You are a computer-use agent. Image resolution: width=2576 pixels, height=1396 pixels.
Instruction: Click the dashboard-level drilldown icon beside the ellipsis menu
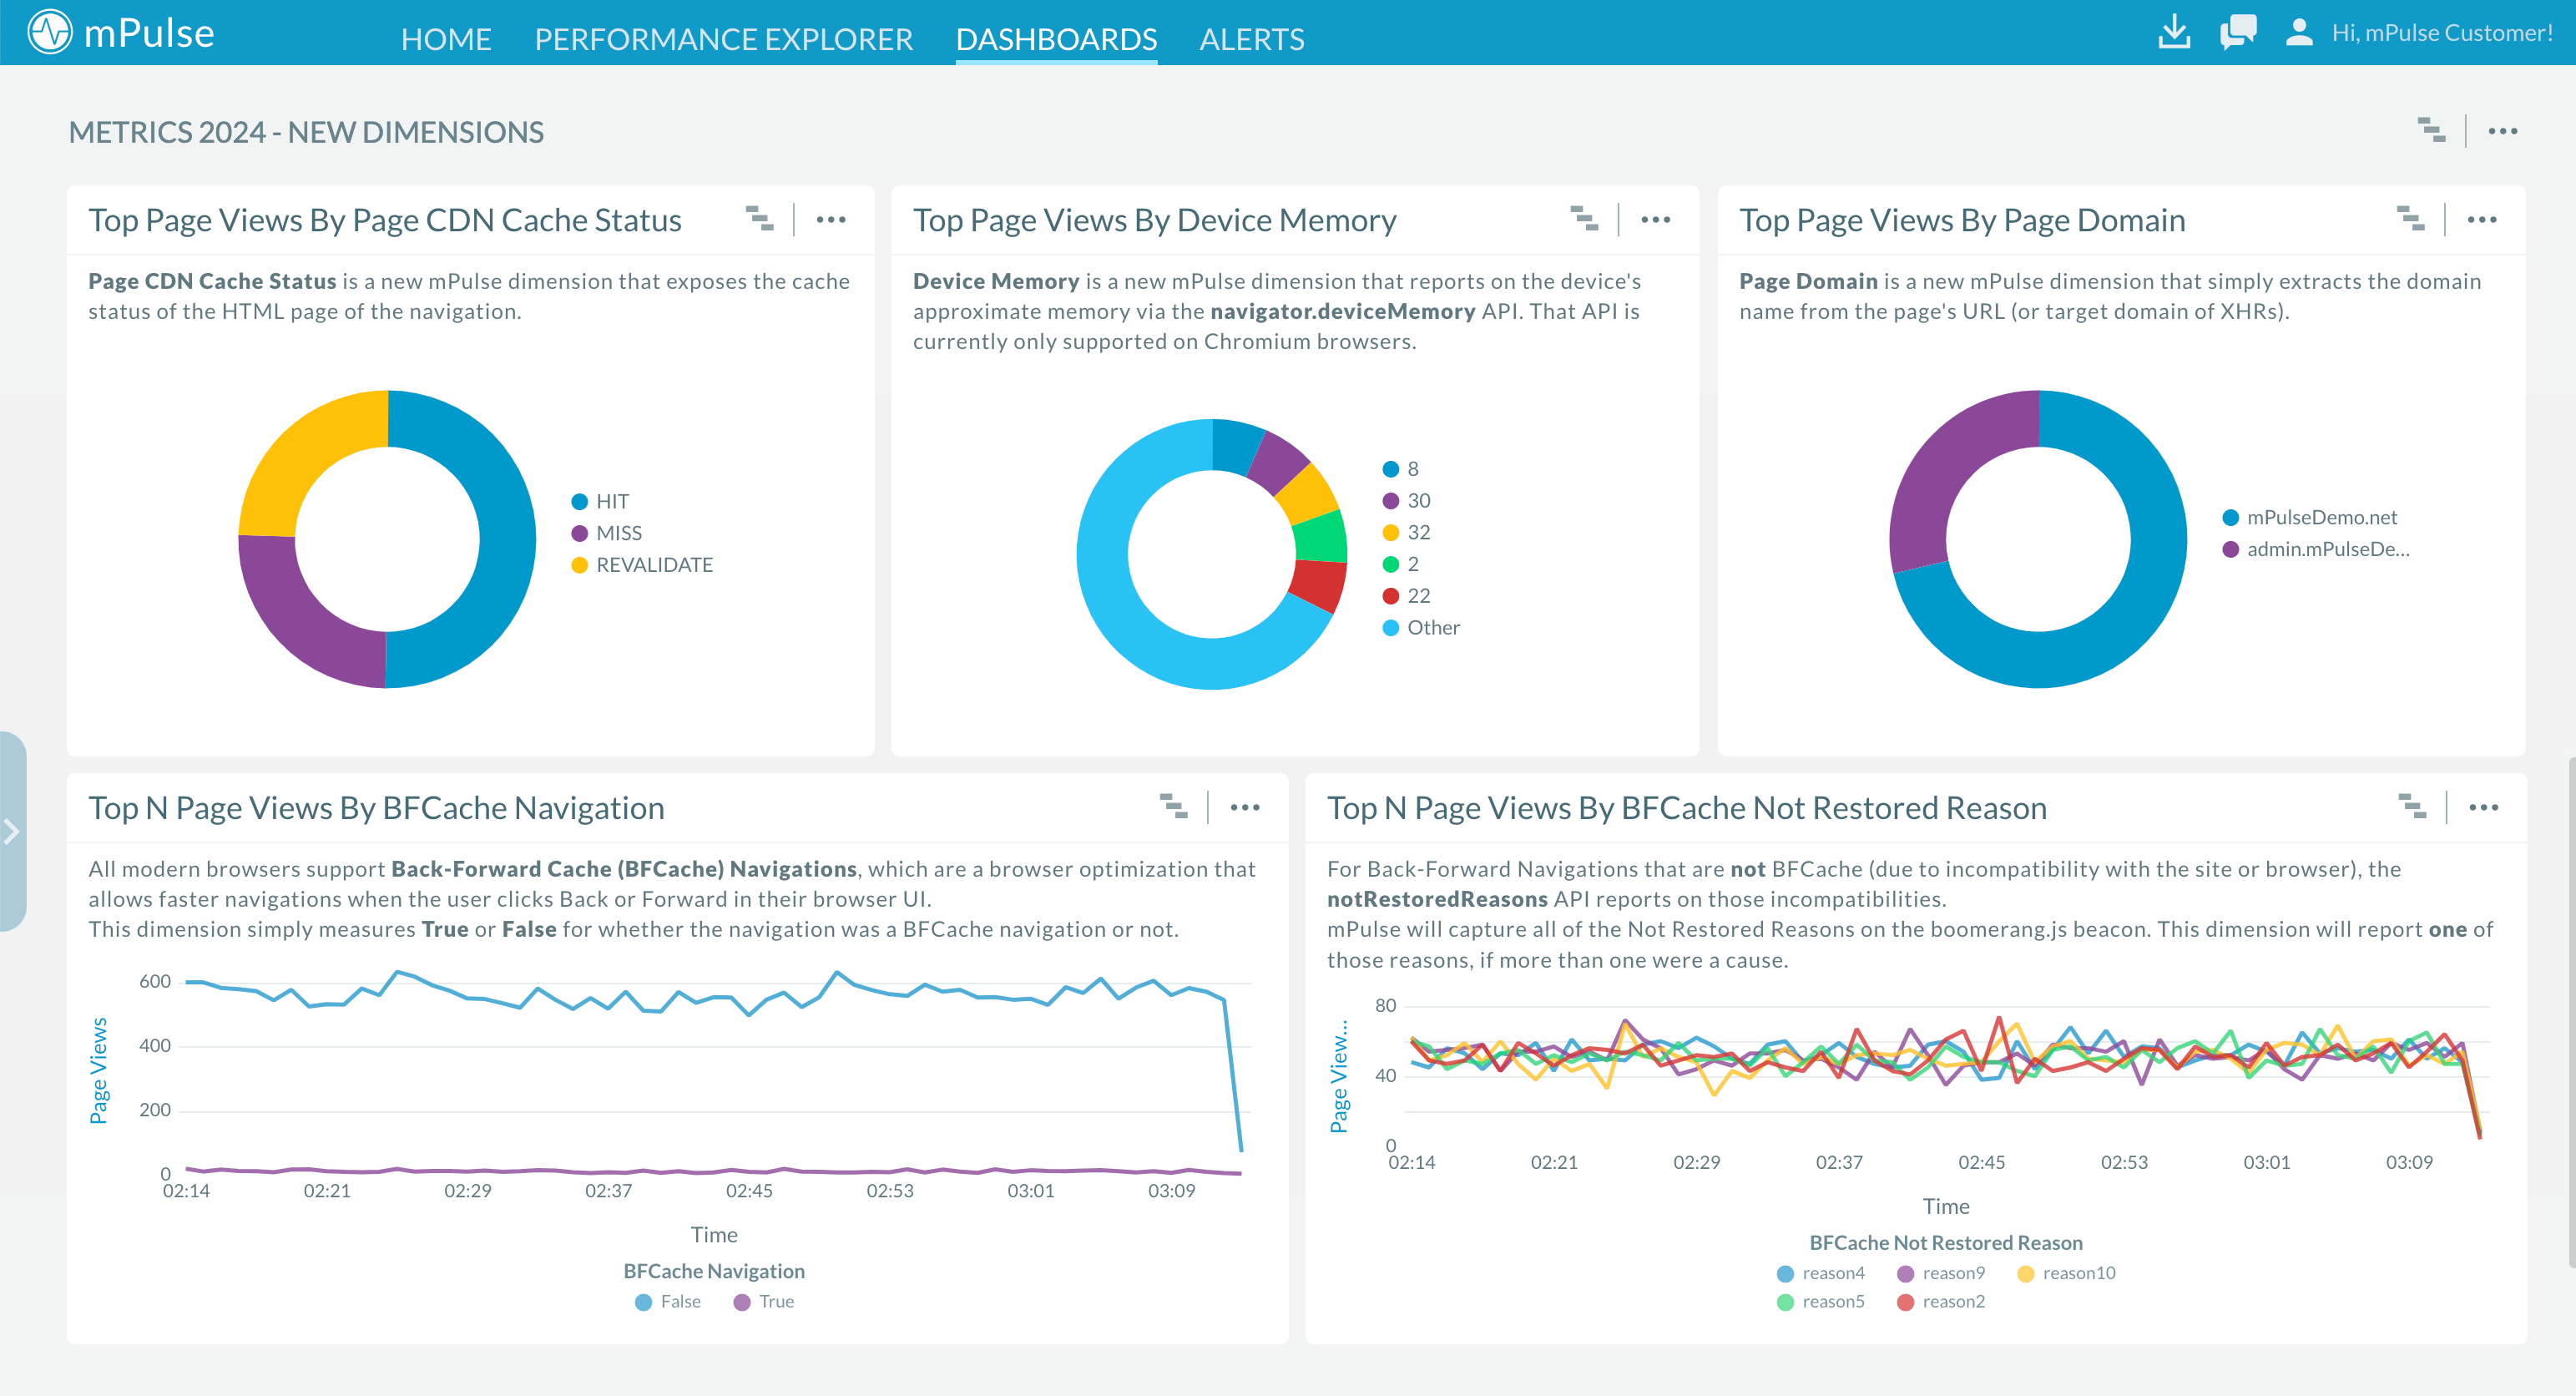[2432, 130]
